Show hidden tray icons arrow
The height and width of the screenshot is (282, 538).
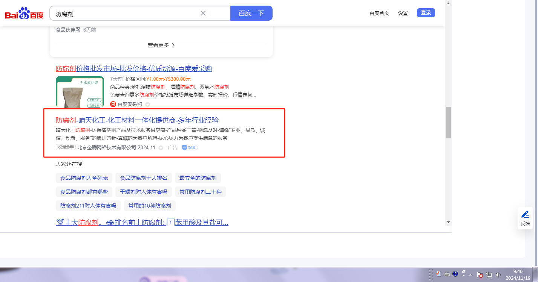[x=471, y=274]
